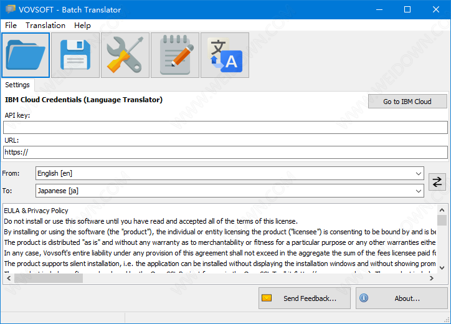Expand the From language dropdown arrow
This screenshot has height=324, width=451.
[x=418, y=173]
